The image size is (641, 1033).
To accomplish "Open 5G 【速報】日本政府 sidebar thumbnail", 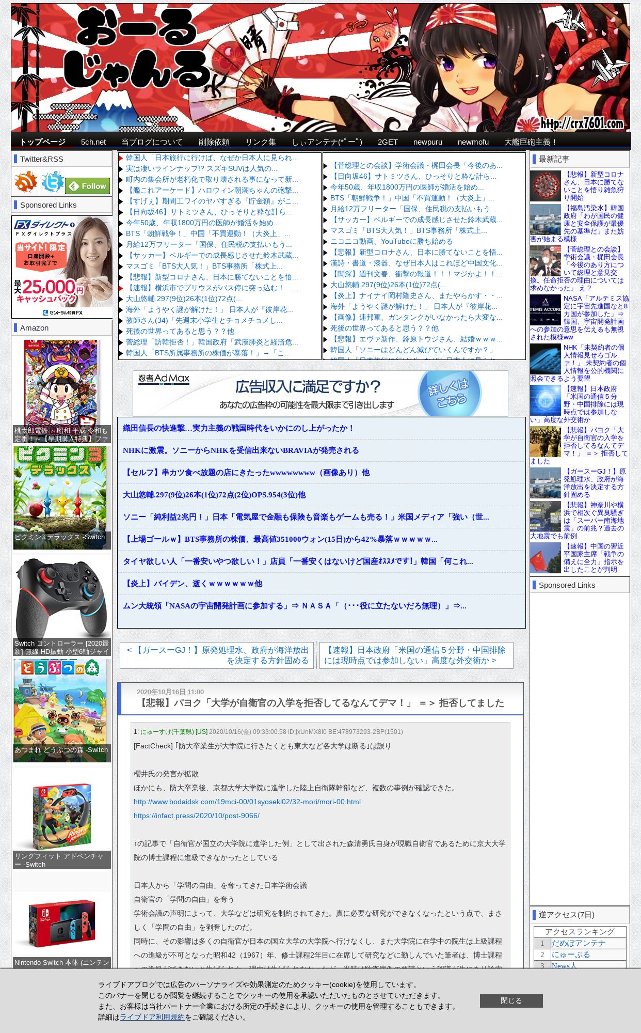I will pos(546,400).
